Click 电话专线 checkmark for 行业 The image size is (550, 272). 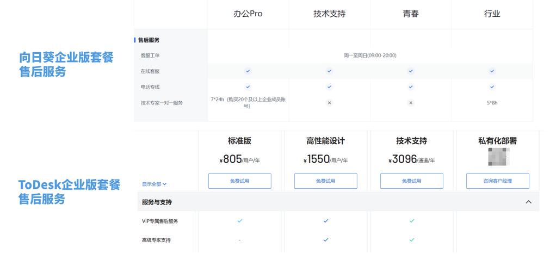point(492,86)
